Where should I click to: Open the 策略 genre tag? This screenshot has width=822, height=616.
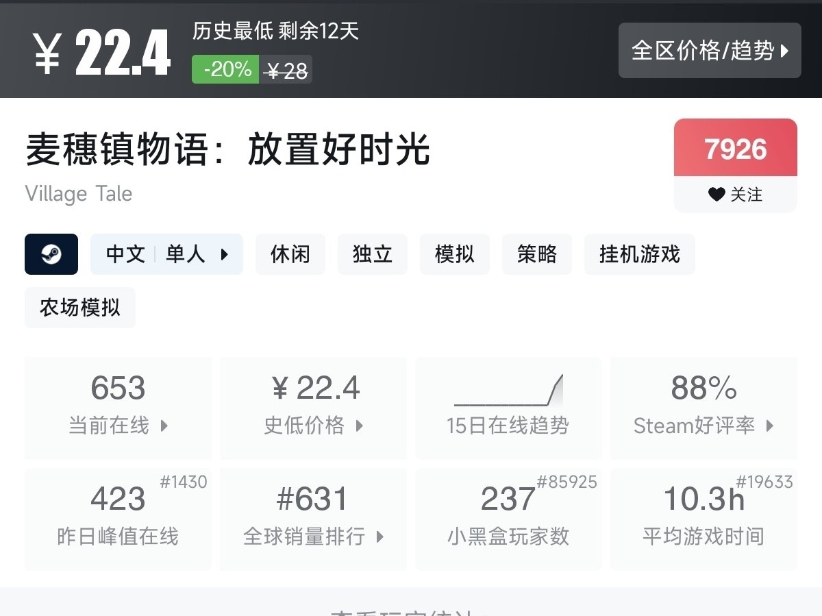pyautogui.click(x=537, y=254)
